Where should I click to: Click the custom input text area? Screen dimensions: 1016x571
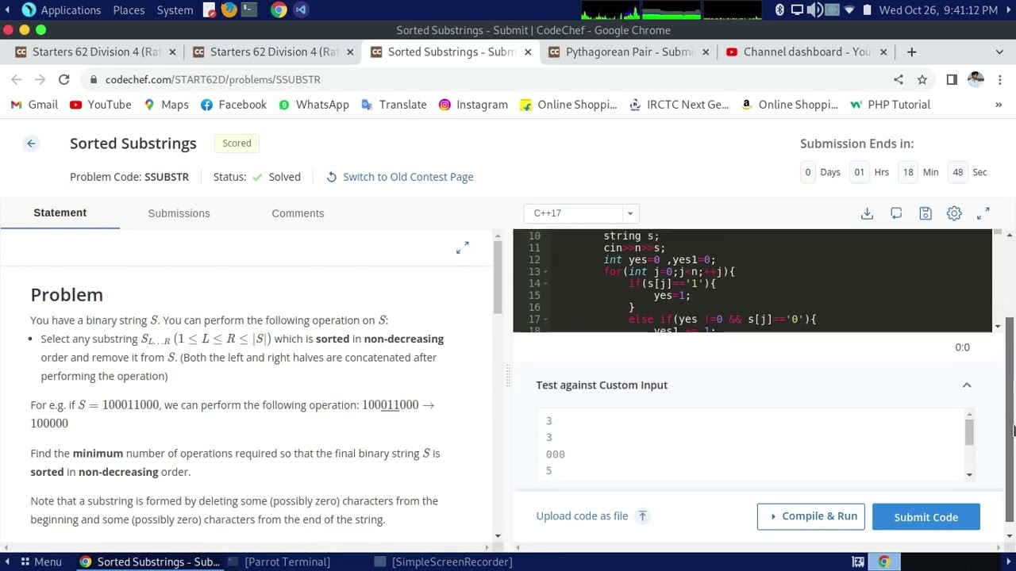[750, 444]
